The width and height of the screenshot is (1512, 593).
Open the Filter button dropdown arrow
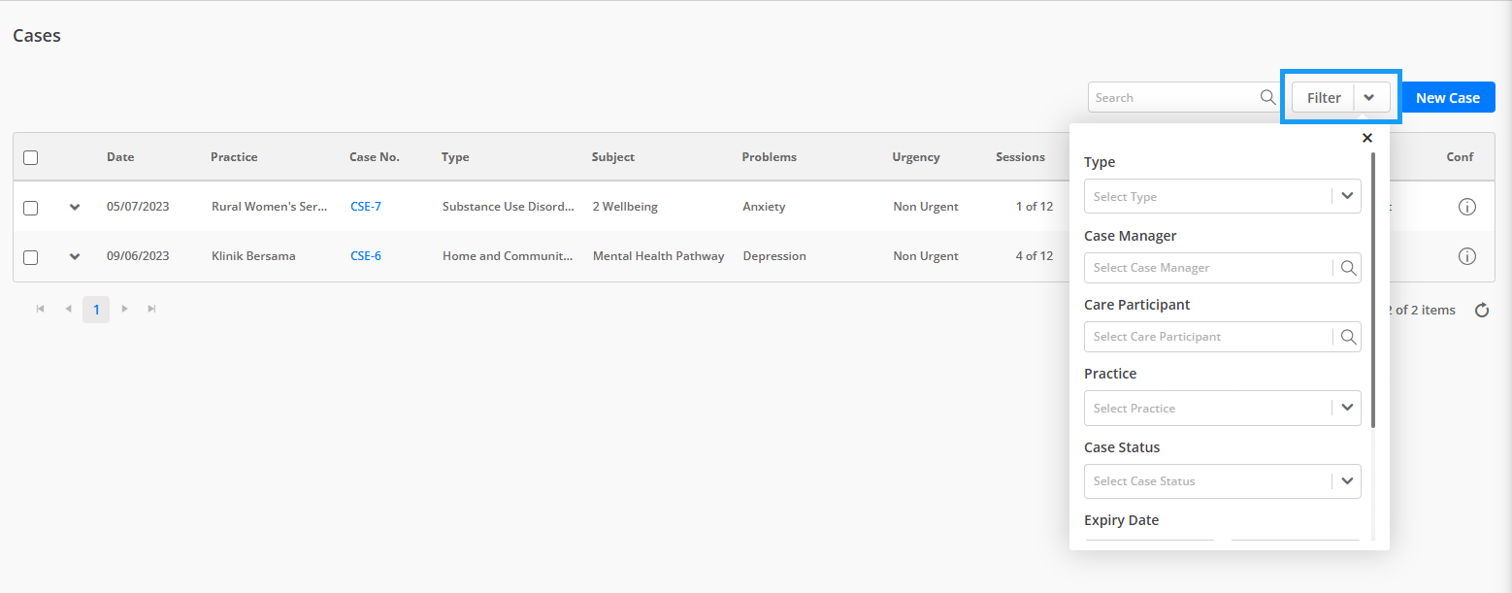[x=1369, y=97]
